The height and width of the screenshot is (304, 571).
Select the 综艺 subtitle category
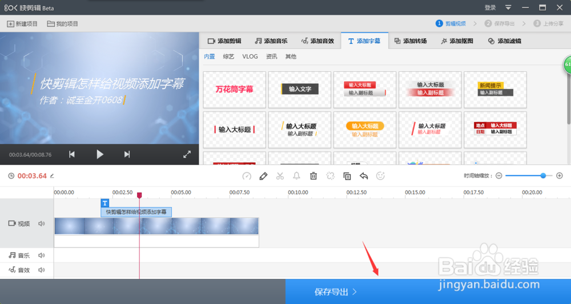(x=228, y=56)
